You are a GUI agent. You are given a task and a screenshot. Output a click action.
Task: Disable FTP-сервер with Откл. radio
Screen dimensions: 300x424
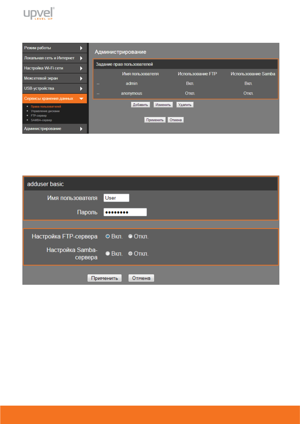[x=130, y=236]
